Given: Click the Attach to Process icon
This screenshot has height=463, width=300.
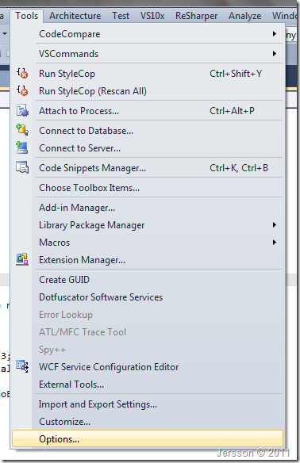Looking at the screenshot, I should click(x=22, y=111).
